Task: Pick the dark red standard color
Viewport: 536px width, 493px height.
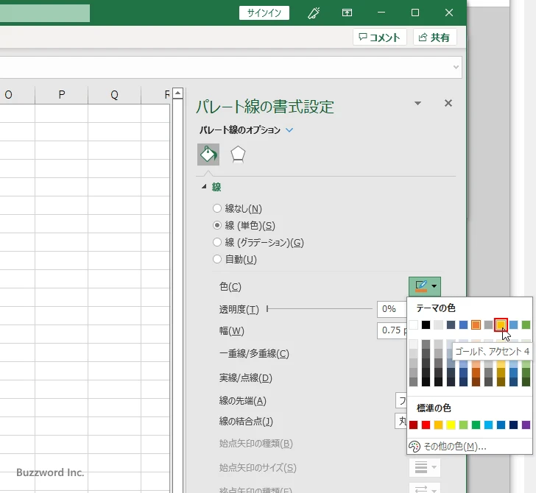Action: click(413, 425)
